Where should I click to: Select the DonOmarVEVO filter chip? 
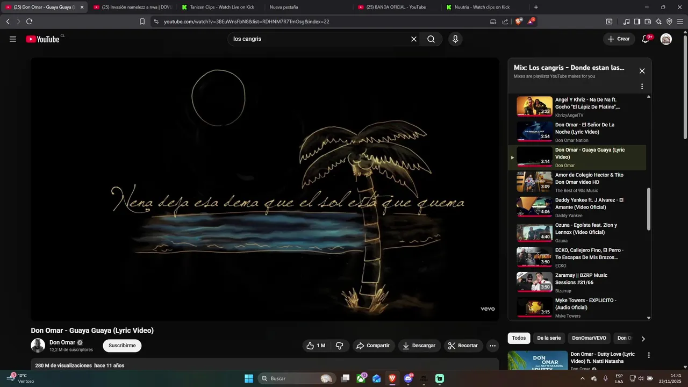(589, 338)
